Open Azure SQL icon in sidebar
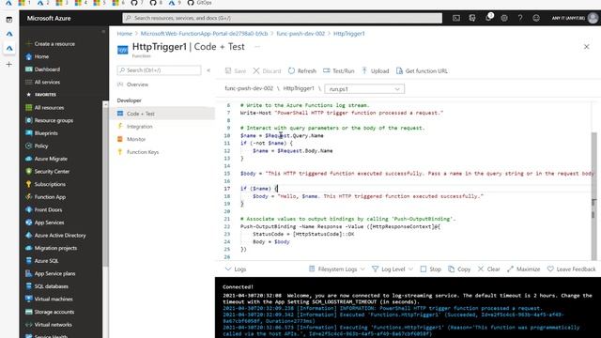Image resolution: width=601 pixels, height=338 pixels. pyautogui.click(x=29, y=261)
